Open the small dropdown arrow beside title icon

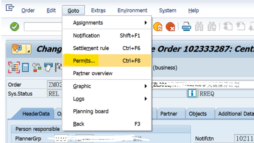click(29, 49)
